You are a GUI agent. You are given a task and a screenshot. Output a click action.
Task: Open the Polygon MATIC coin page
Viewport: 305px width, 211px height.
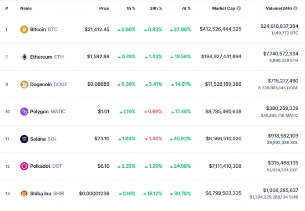[48, 112]
